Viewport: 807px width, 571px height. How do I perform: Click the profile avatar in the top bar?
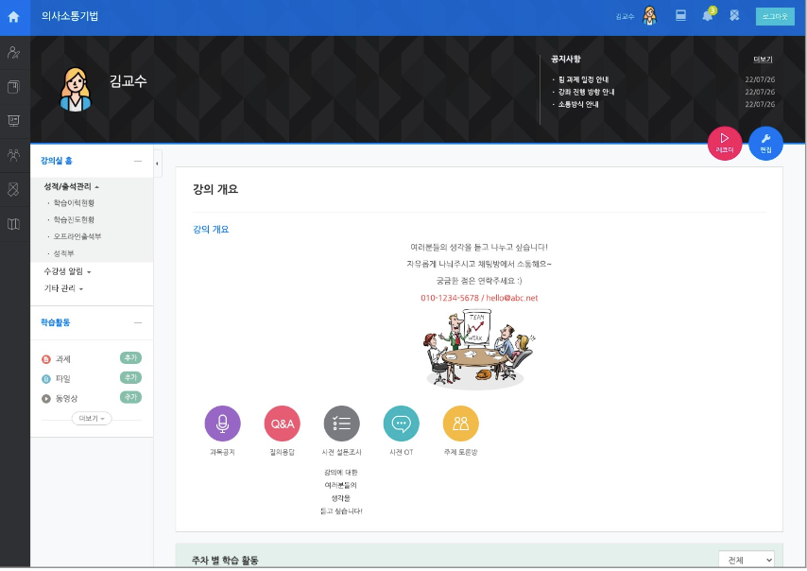pos(650,16)
